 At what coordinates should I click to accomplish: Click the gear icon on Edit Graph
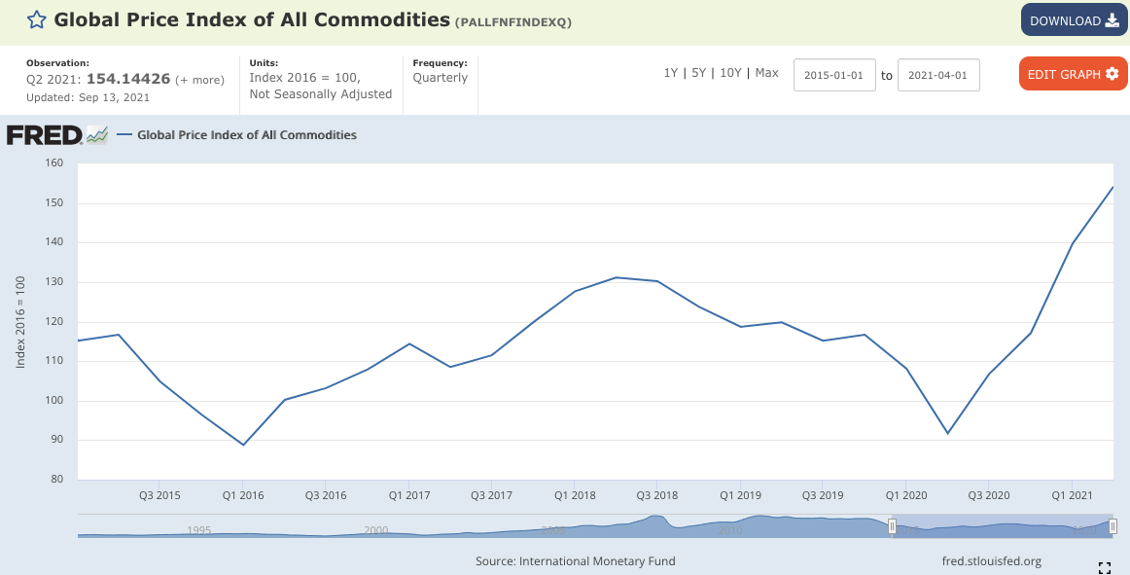[x=1112, y=74]
